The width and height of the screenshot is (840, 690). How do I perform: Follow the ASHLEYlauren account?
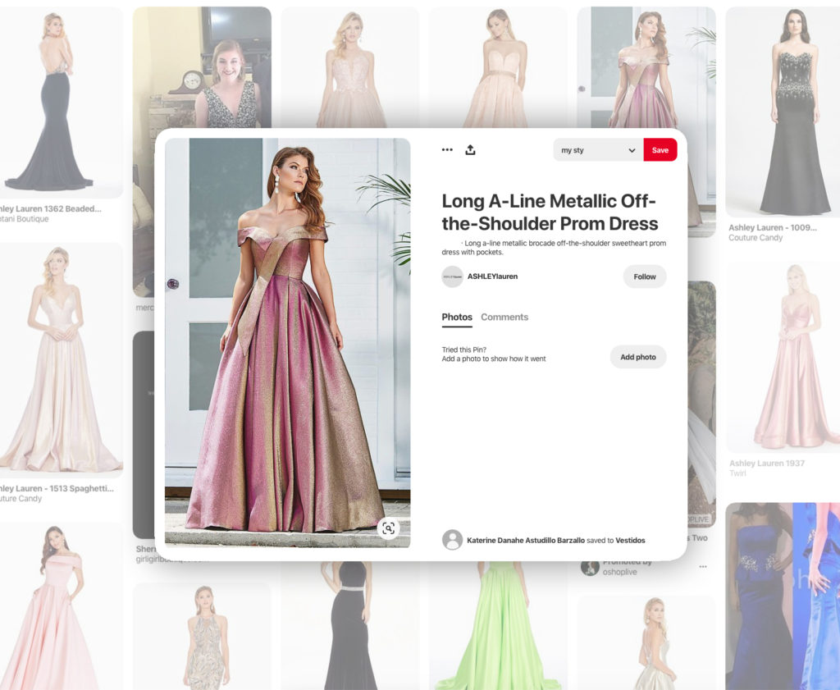(645, 277)
